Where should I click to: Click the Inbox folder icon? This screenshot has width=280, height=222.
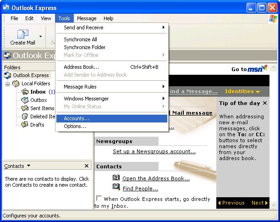[25, 92]
